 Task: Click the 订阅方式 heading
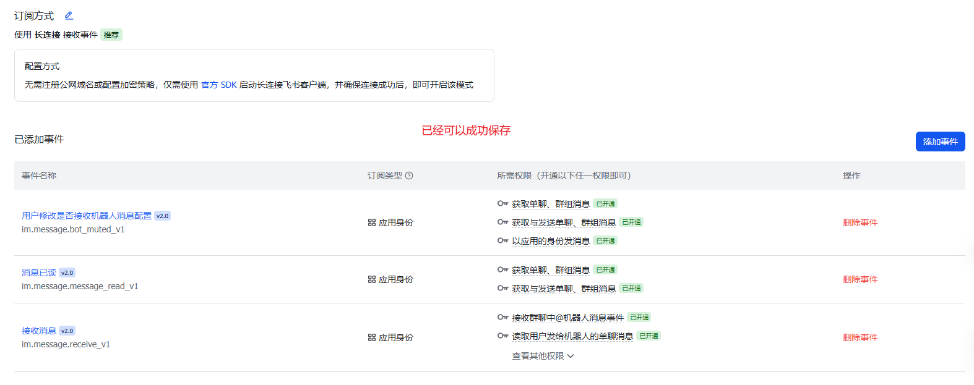[x=34, y=15]
